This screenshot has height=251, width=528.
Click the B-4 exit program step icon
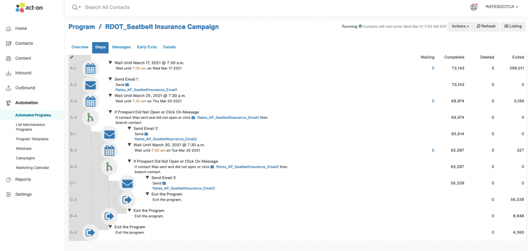pos(109,216)
